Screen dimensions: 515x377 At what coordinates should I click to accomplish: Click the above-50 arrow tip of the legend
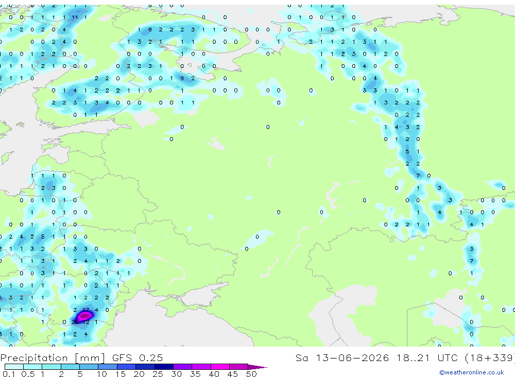pos(257,367)
